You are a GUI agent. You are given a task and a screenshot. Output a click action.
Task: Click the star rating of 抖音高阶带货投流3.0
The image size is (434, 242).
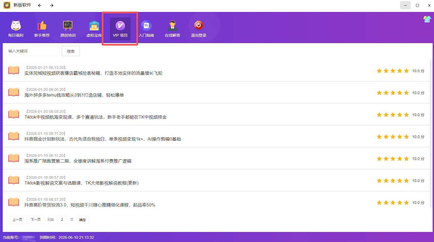393,203
